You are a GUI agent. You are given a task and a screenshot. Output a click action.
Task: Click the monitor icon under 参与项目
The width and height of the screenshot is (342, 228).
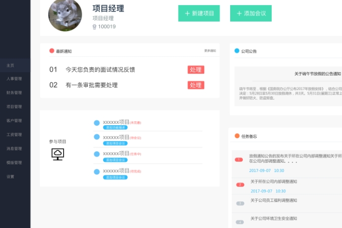[58, 154]
